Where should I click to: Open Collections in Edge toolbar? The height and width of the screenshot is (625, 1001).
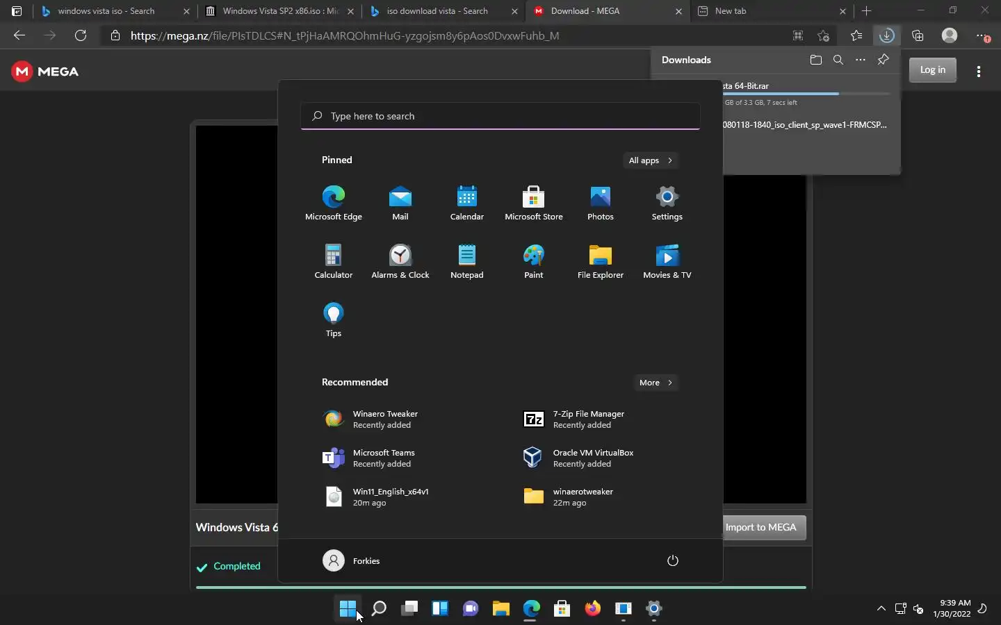[918, 35]
